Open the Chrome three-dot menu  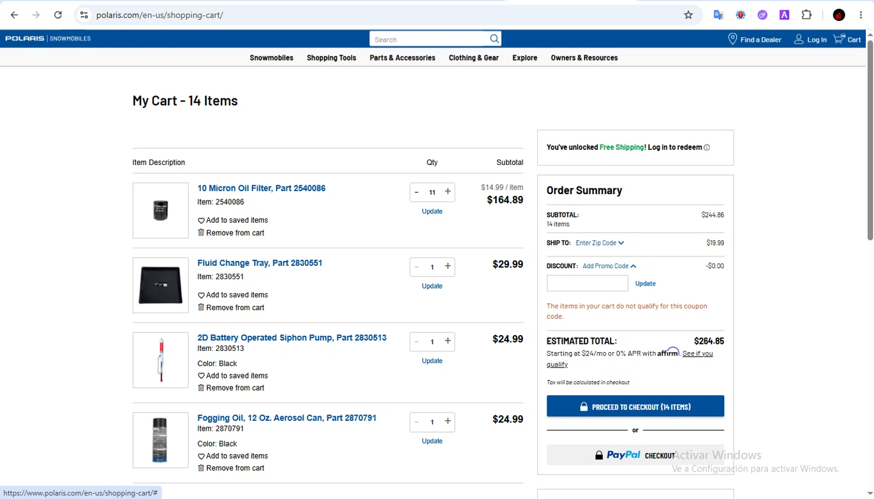[x=861, y=15]
